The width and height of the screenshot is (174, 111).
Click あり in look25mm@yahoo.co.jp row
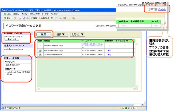109,50
